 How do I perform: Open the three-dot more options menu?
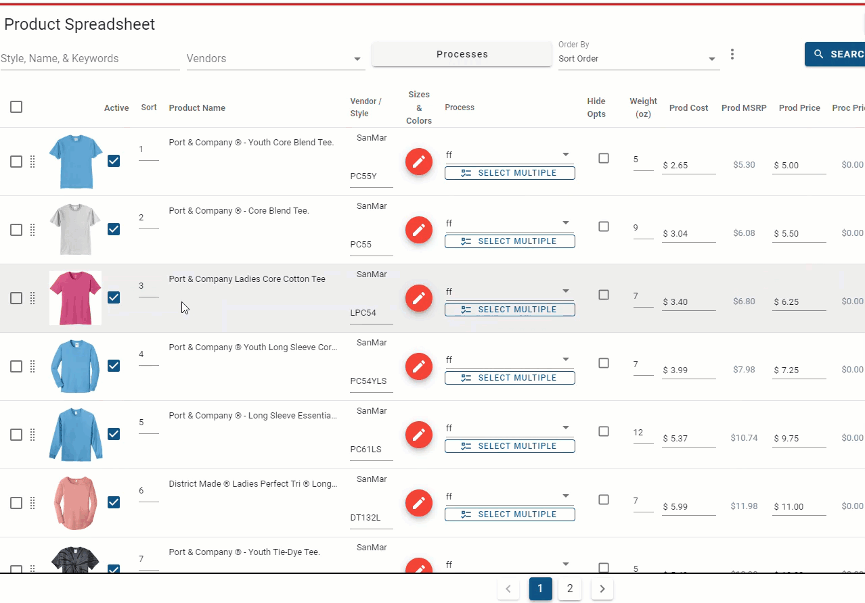click(732, 54)
